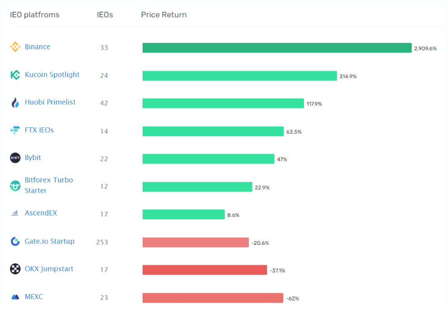Click the MEXC -62% red return bar

[213, 298]
